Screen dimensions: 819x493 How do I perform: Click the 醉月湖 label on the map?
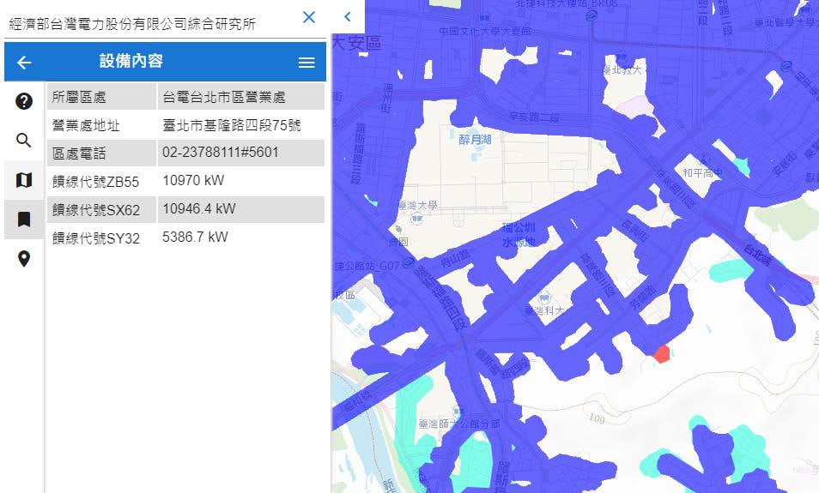click(475, 140)
